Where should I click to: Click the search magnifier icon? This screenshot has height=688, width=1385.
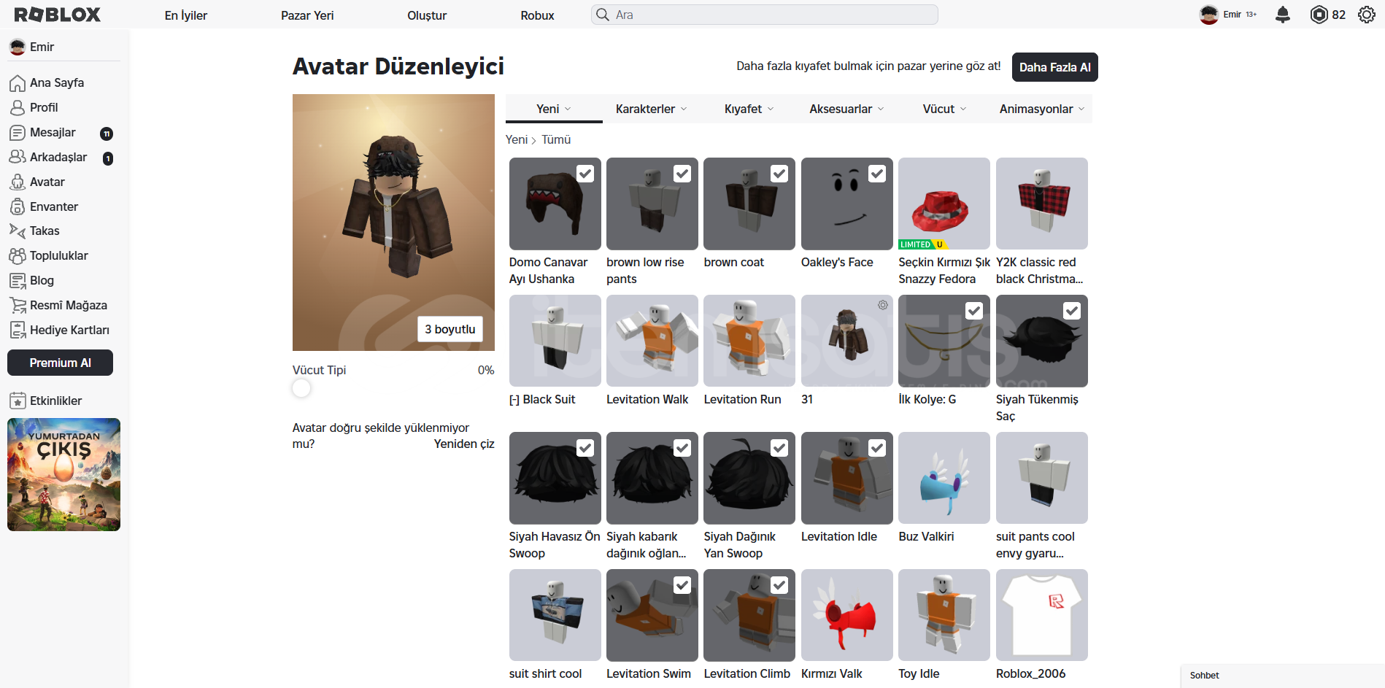pos(602,15)
